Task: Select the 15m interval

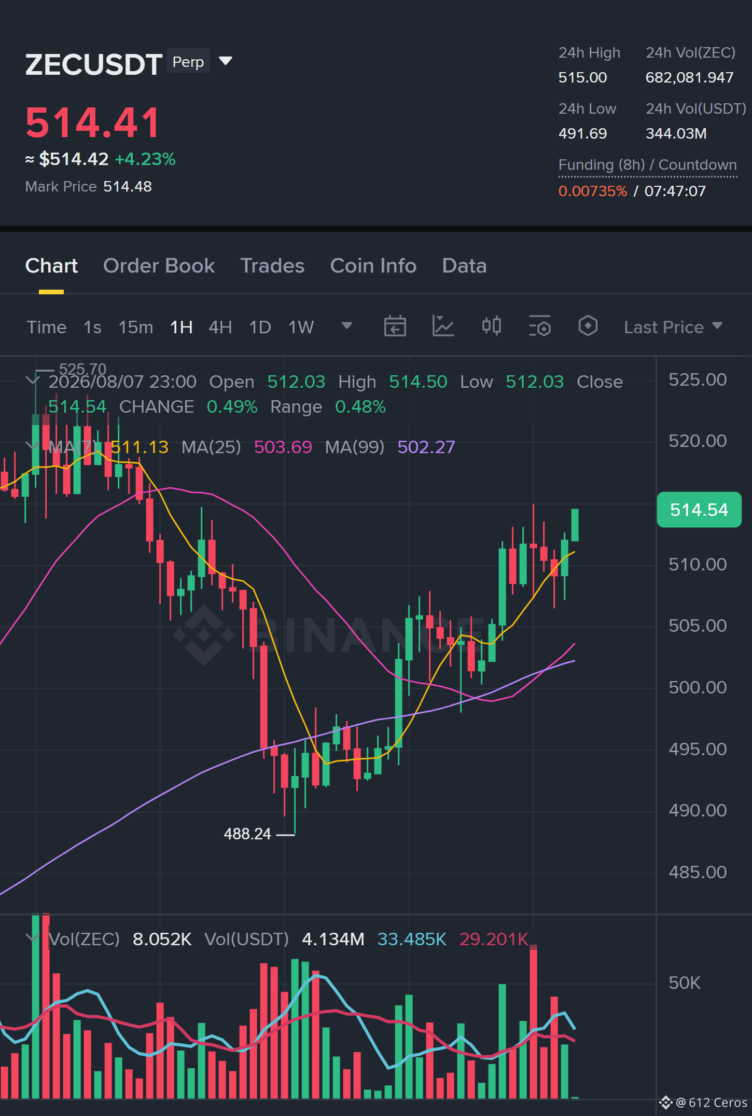Action: coord(136,327)
